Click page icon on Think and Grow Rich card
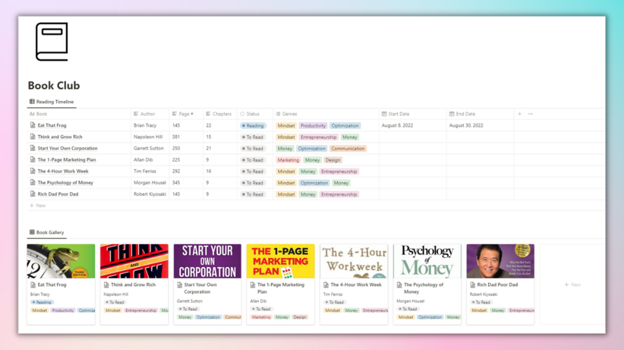624x350 pixels. [106, 285]
